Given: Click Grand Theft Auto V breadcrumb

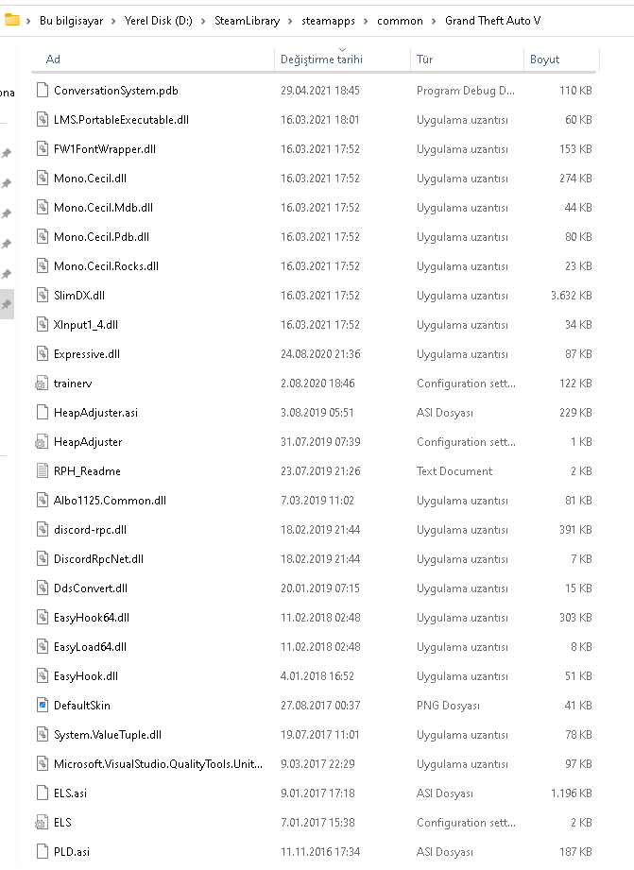Looking at the screenshot, I should click(492, 21).
